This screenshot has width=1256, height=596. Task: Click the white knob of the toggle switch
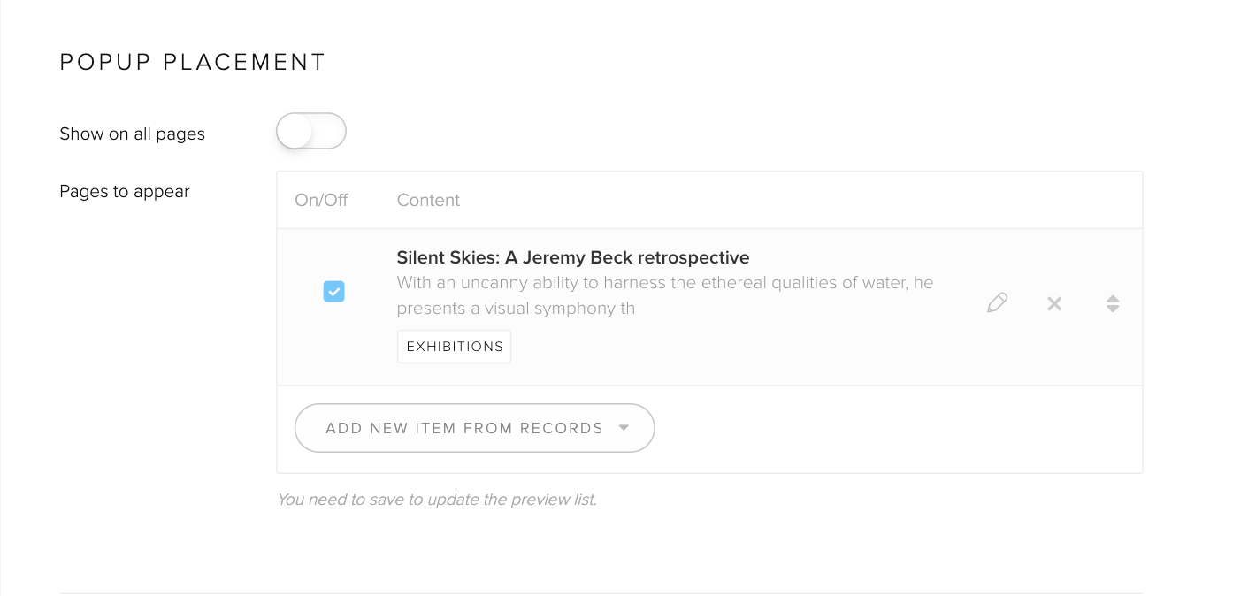click(x=295, y=132)
